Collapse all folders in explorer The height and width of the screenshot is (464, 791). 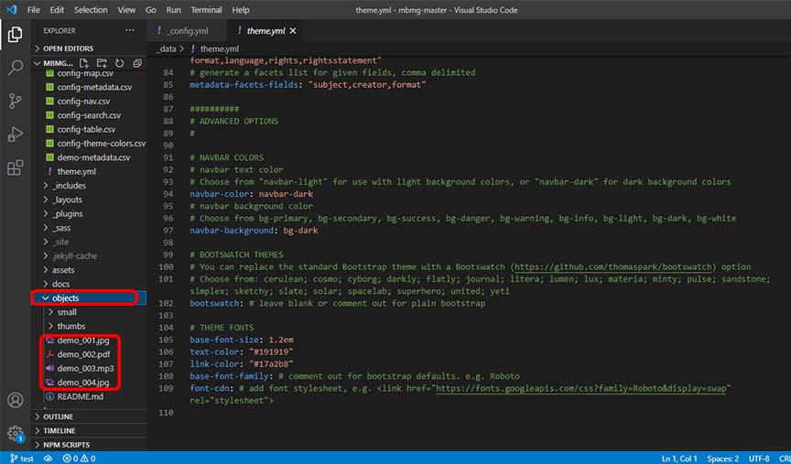136,63
